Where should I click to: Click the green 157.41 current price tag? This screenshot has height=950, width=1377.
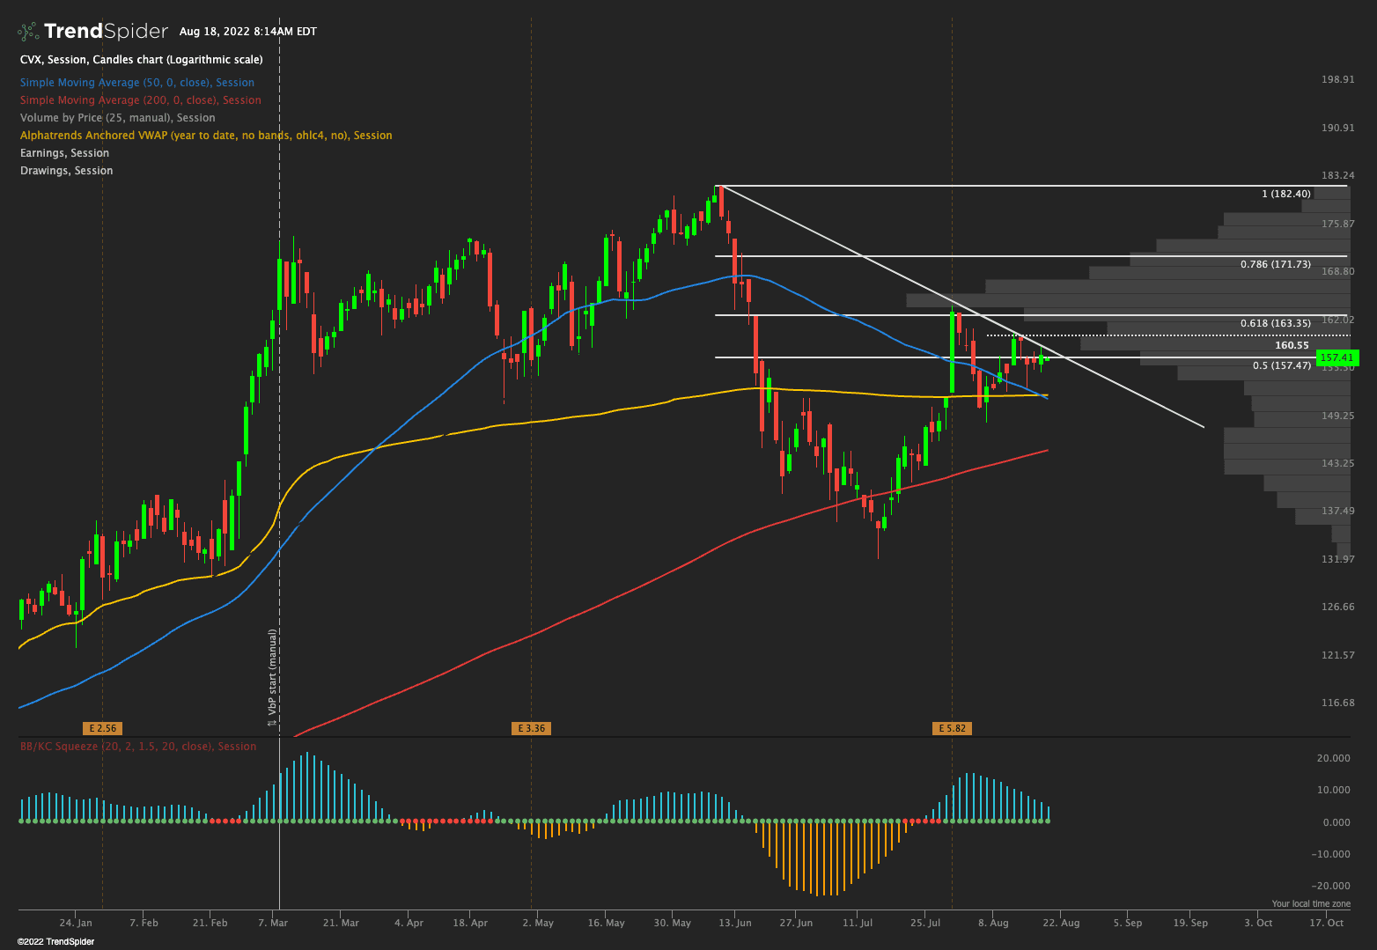pyautogui.click(x=1336, y=358)
